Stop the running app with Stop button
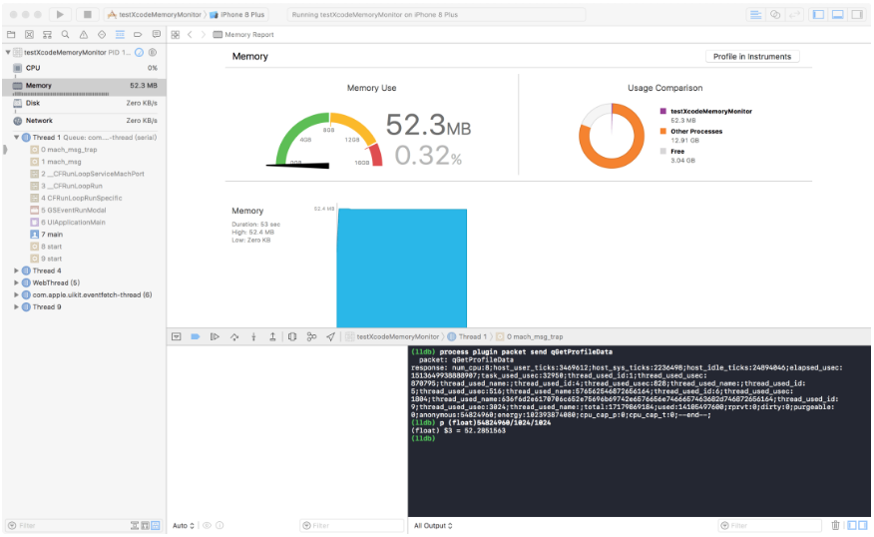The width and height of the screenshot is (874, 537). [88, 15]
